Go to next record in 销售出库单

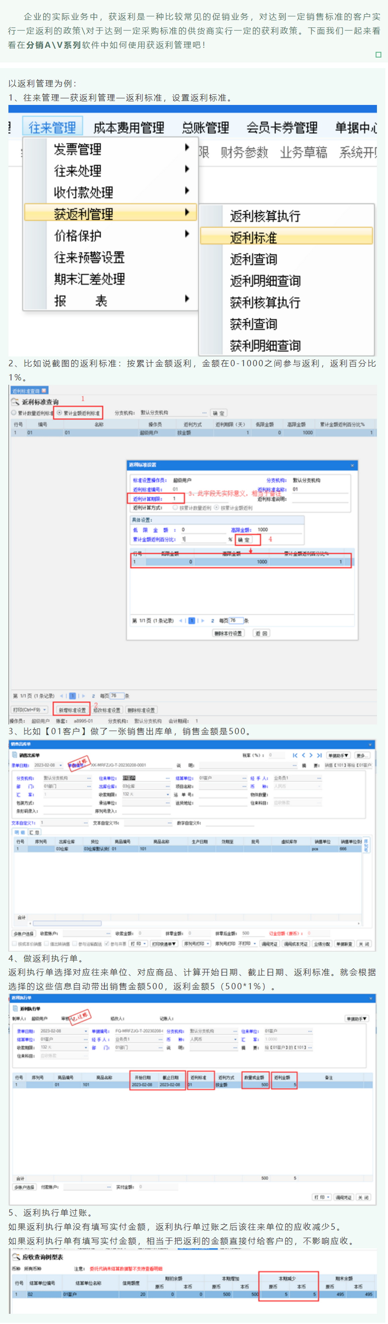pyautogui.click(x=311, y=755)
